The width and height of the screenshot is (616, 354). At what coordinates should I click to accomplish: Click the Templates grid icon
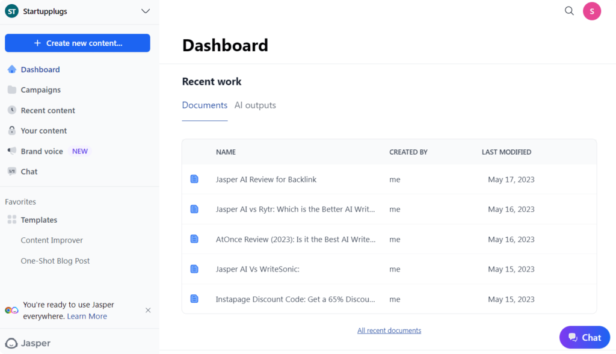(x=12, y=220)
